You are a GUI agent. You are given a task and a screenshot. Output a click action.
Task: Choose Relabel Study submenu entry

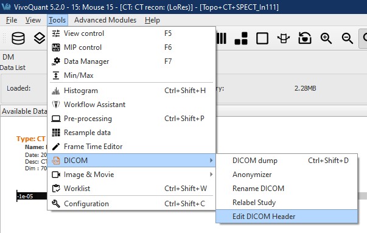[287, 203]
